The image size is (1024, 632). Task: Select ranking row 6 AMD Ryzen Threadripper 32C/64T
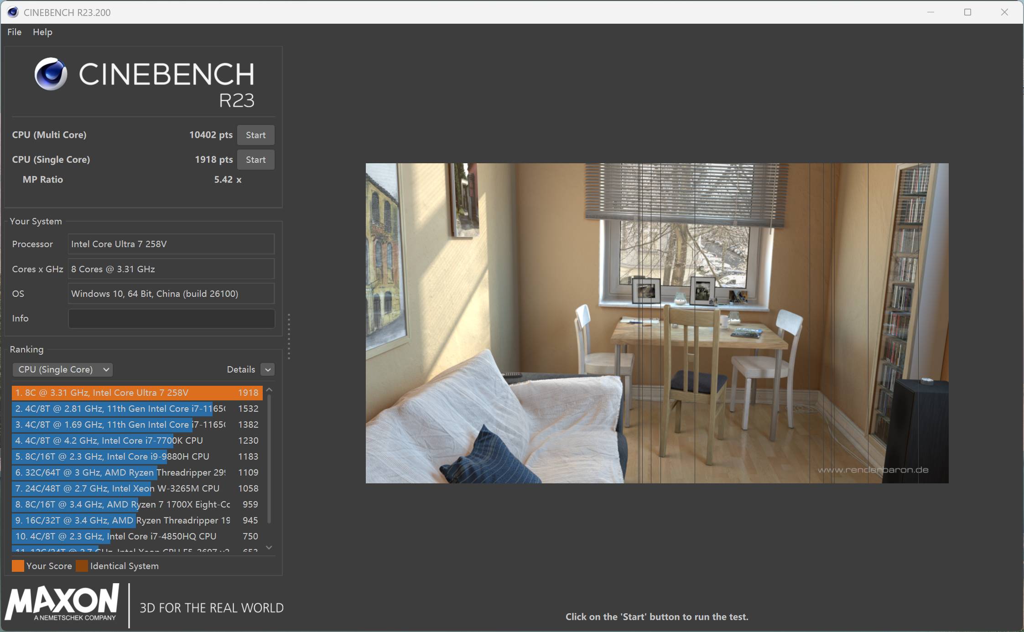coord(137,472)
